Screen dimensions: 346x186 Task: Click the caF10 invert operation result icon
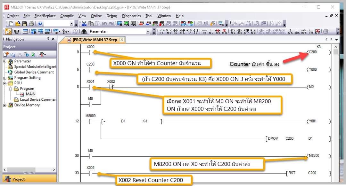click(x=304, y=31)
